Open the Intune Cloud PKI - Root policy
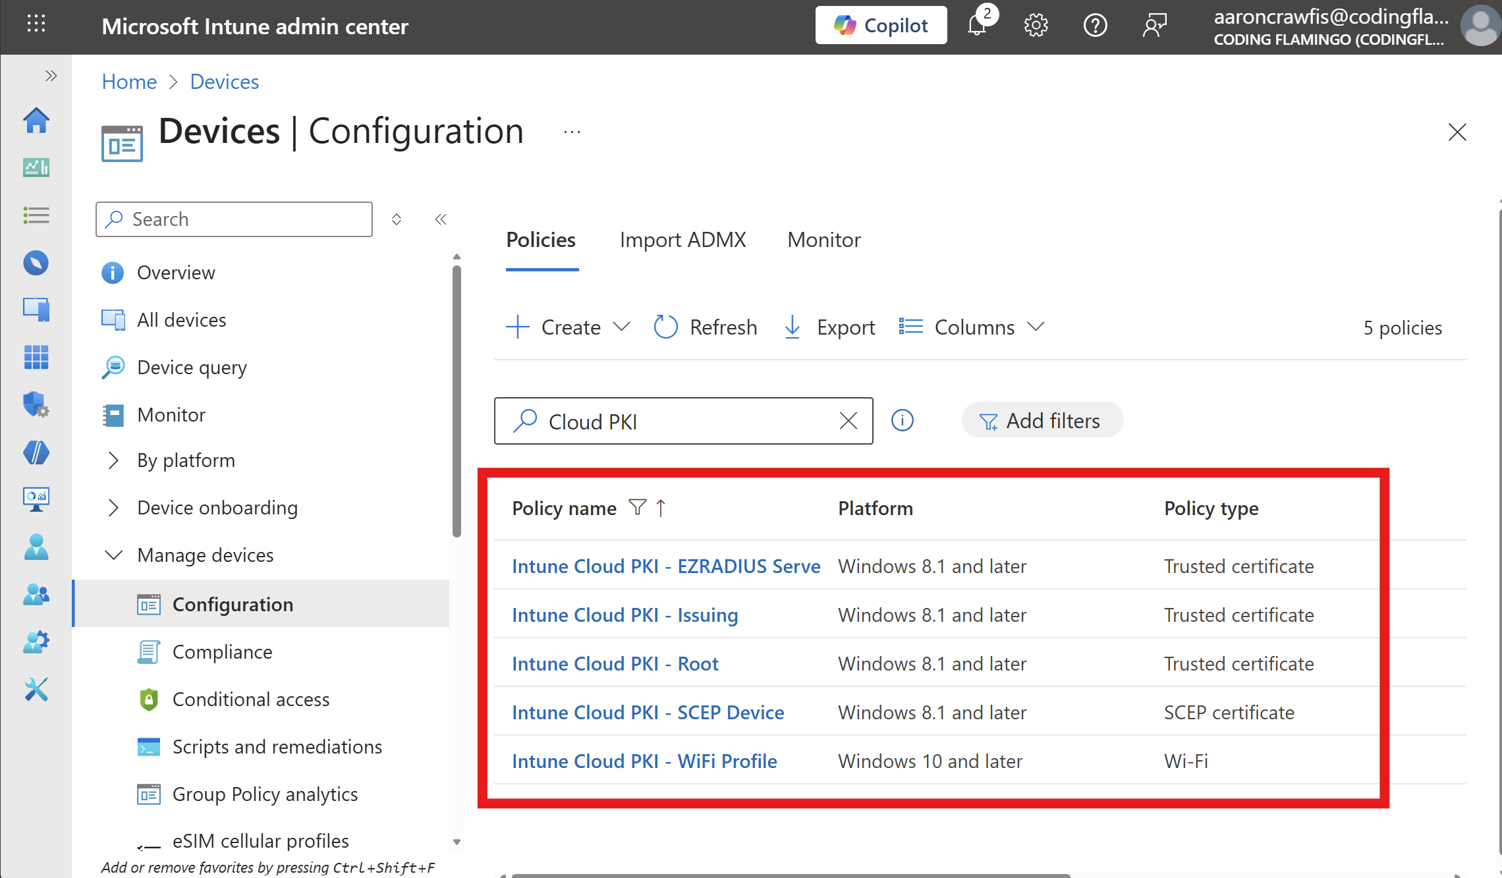This screenshot has width=1502, height=878. tap(615, 663)
